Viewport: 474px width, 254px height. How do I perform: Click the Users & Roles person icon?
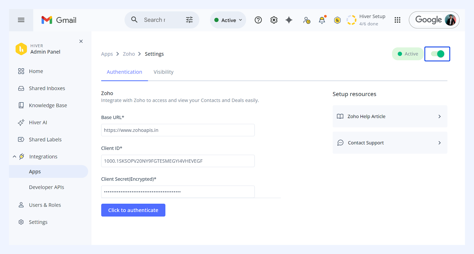click(21, 205)
